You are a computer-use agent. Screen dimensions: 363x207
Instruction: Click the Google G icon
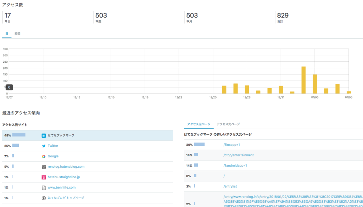(x=44, y=156)
